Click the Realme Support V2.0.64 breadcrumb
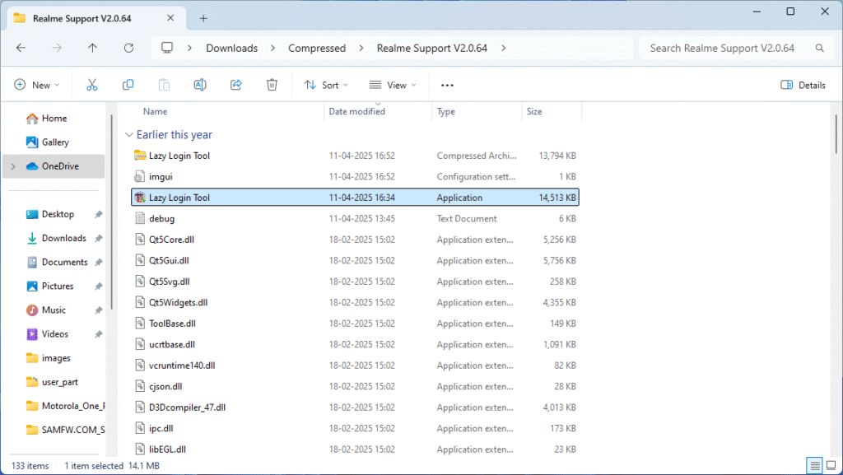 click(x=431, y=48)
